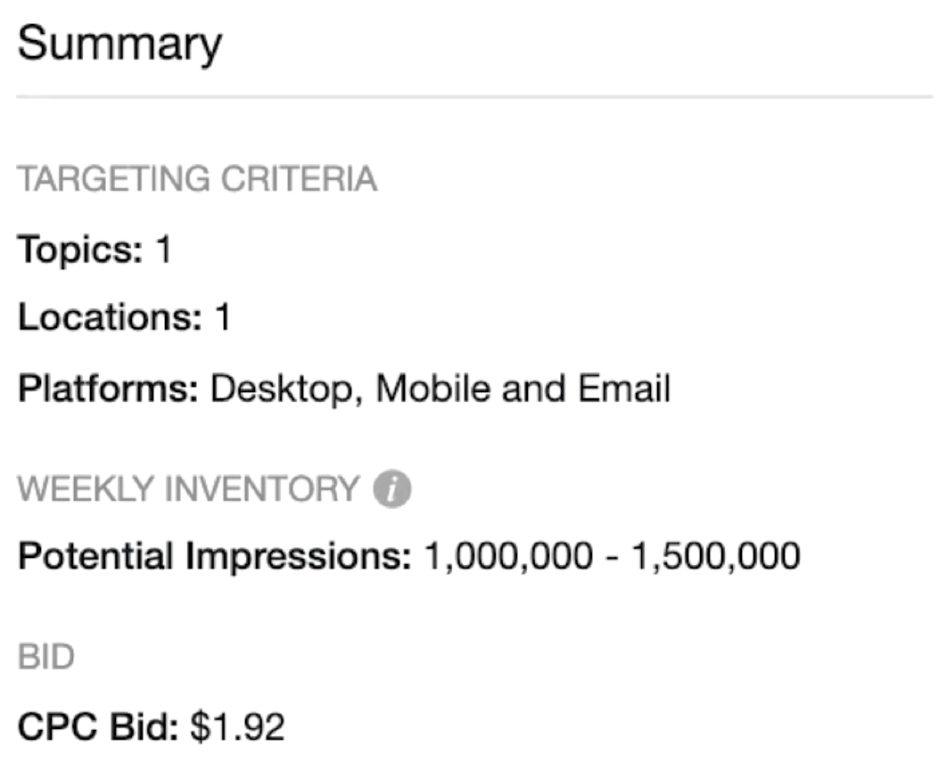The width and height of the screenshot is (947, 770).
Task: Click the CPC Bid label
Action: tap(98, 726)
